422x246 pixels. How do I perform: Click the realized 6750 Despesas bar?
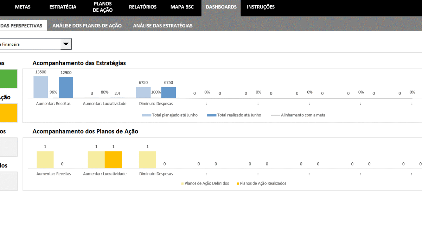[x=168, y=92]
